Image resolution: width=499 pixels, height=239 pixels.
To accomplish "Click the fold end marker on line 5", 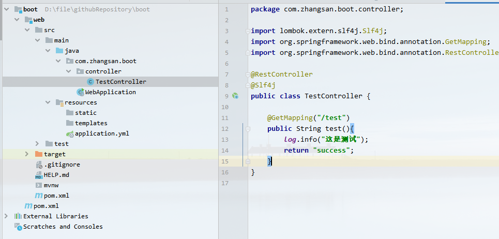I will point(248,53).
